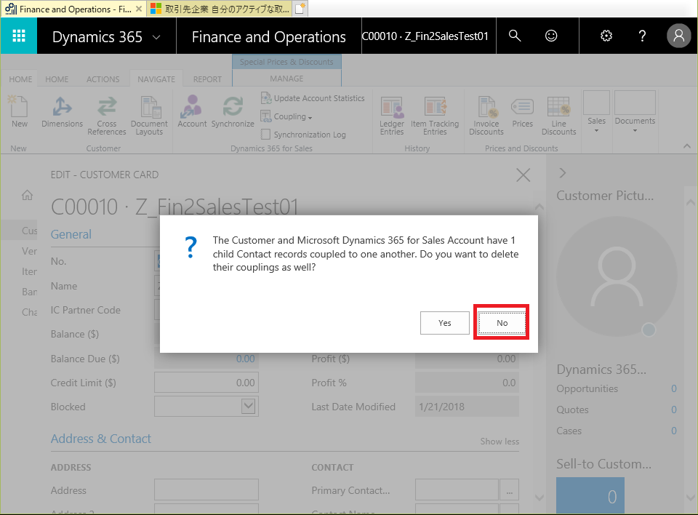
Task: Click the Last Date Modified field
Action: pos(467,407)
